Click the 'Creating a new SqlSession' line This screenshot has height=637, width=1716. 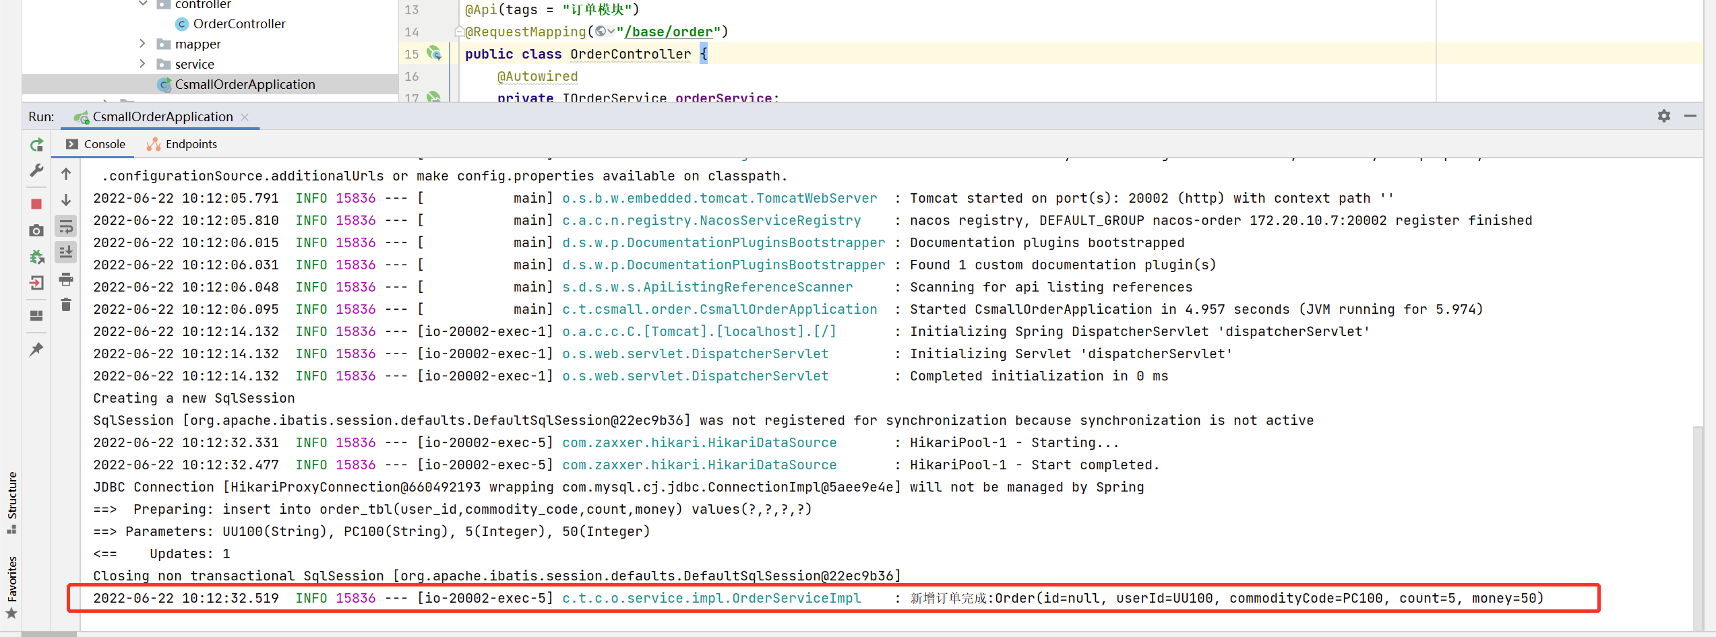(x=194, y=398)
